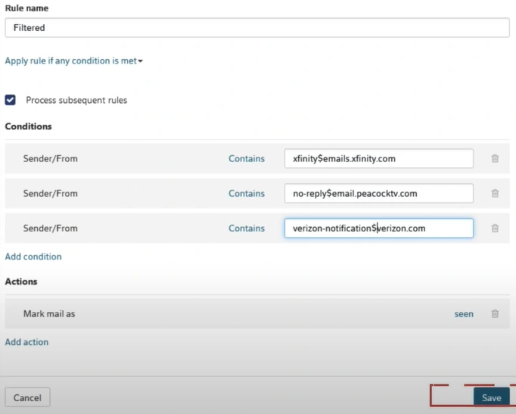516x414 pixels.
Task: Change Contains operator for the verizon condition
Action: (x=247, y=229)
